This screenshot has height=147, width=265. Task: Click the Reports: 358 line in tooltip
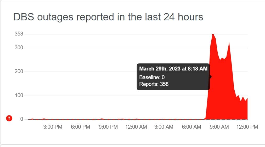[154, 84]
